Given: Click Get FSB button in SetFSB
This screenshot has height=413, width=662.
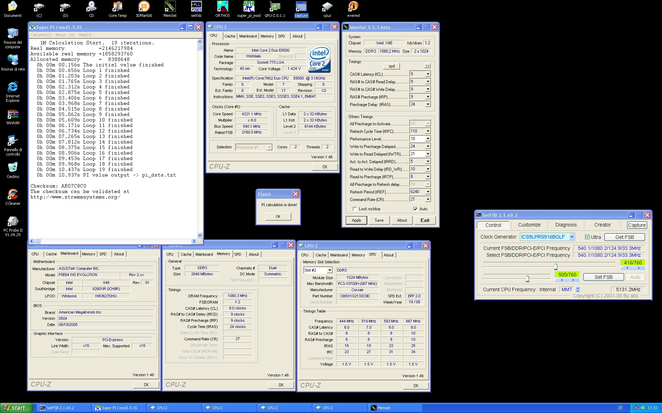Looking at the screenshot, I should [x=624, y=237].
